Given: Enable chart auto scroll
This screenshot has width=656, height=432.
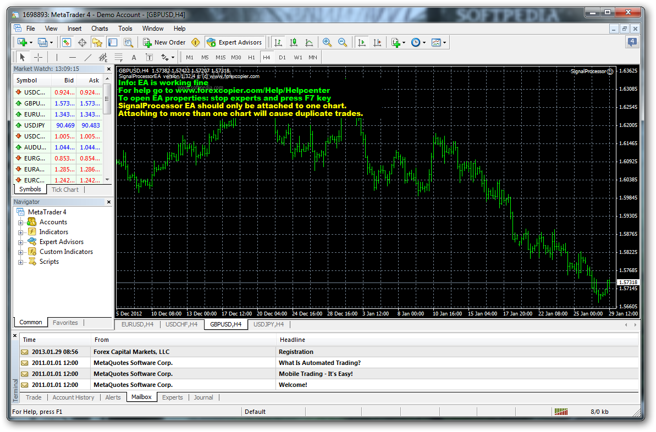Looking at the screenshot, I should tap(362, 42).
